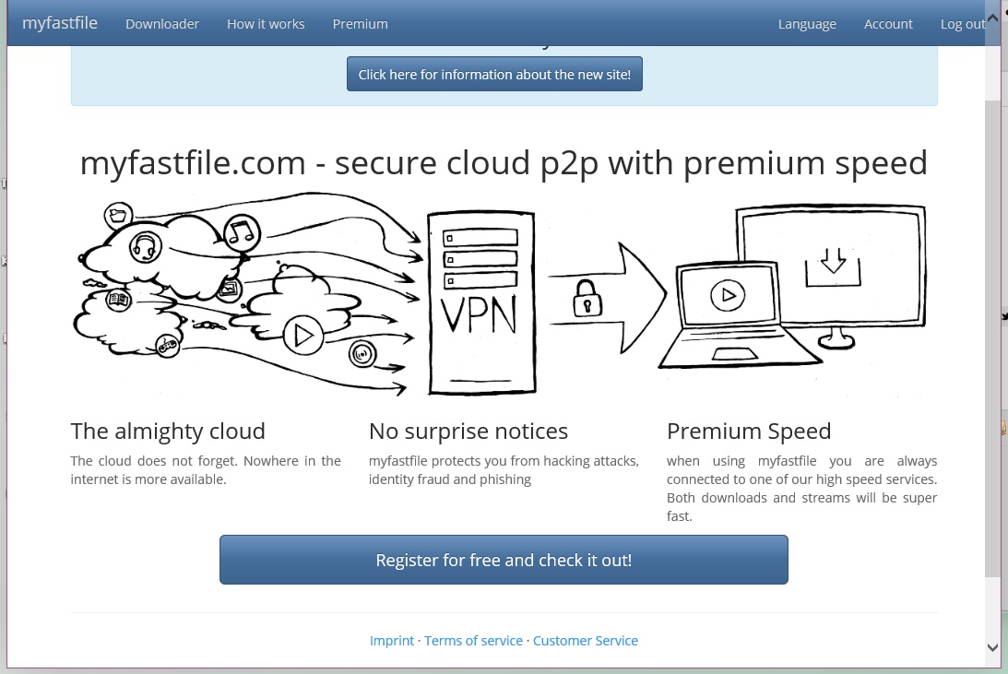
Task: Open the Imprint link
Action: click(x=392, y=641)
